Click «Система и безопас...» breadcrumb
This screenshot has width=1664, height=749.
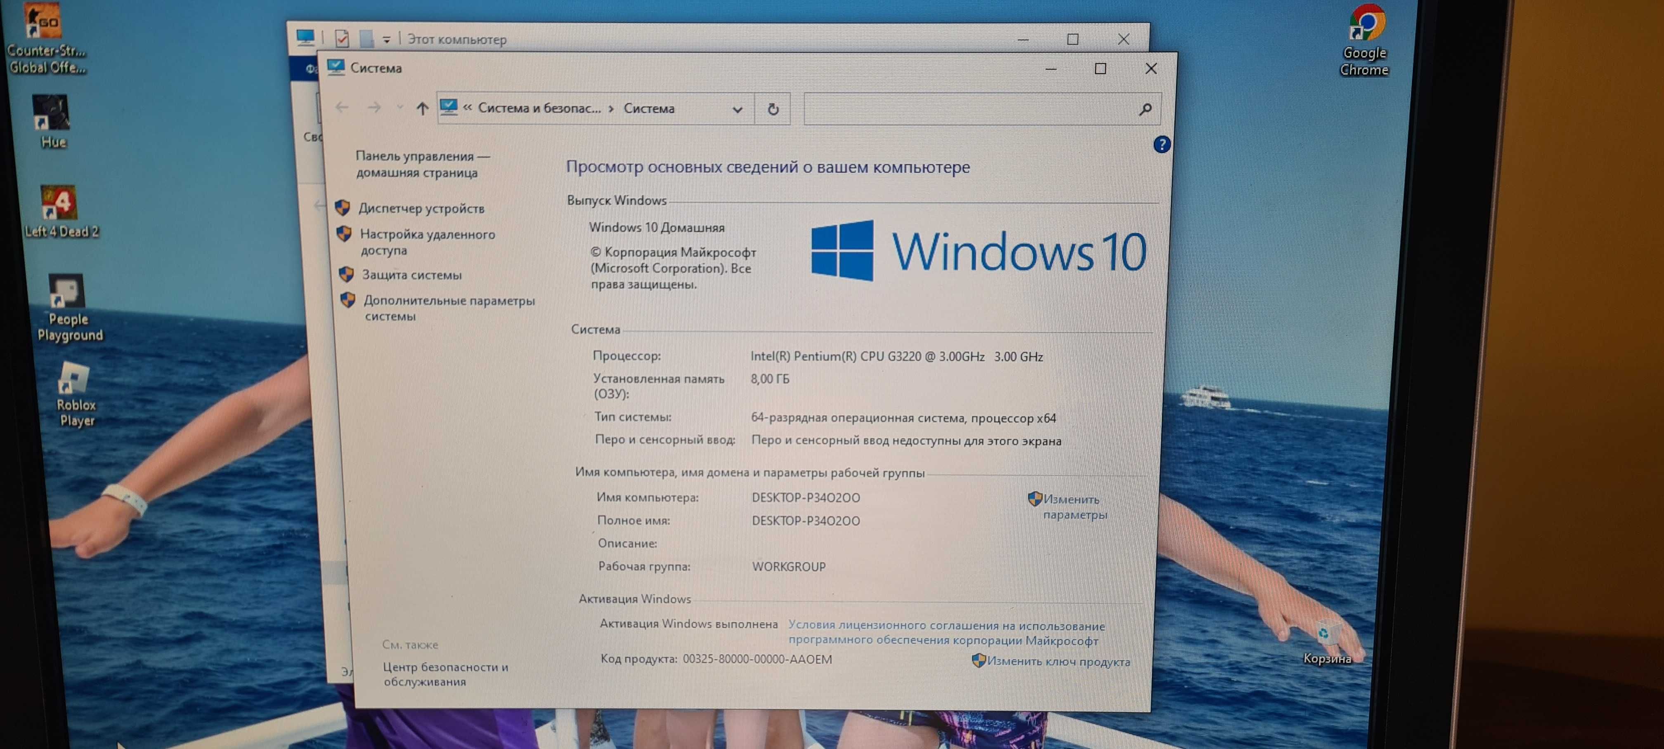(x=539, y=108)
